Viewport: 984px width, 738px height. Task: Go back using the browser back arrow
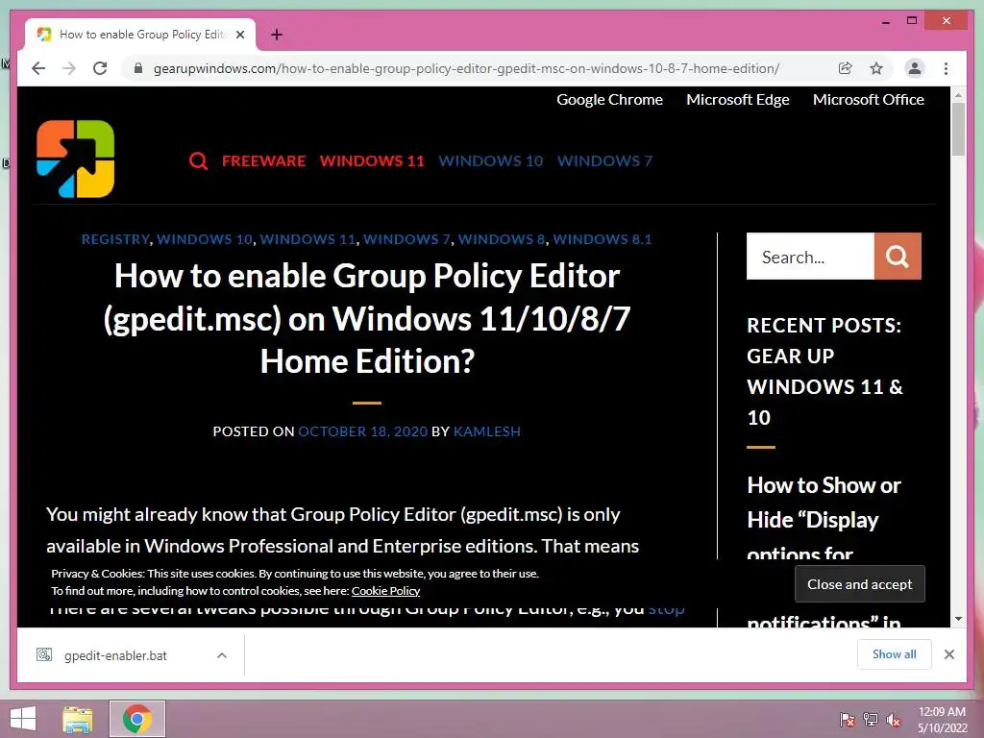click(38, 68)
